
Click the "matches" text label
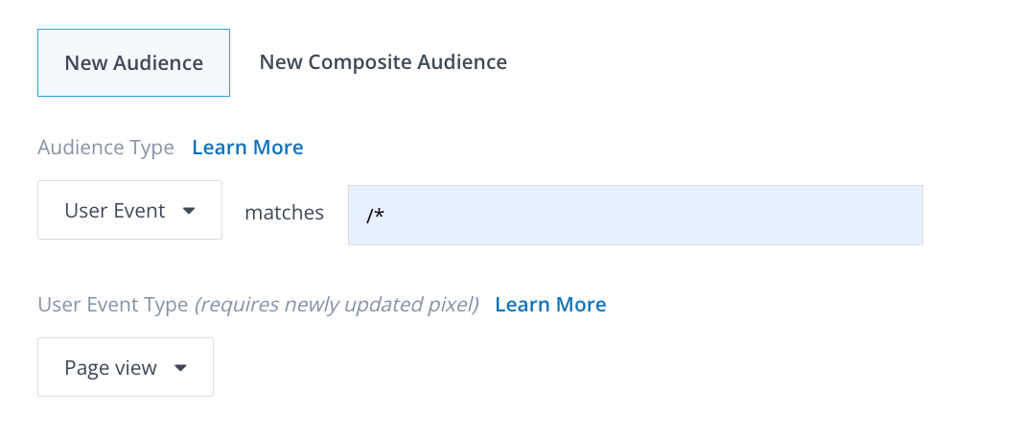(x=284, y=213)
